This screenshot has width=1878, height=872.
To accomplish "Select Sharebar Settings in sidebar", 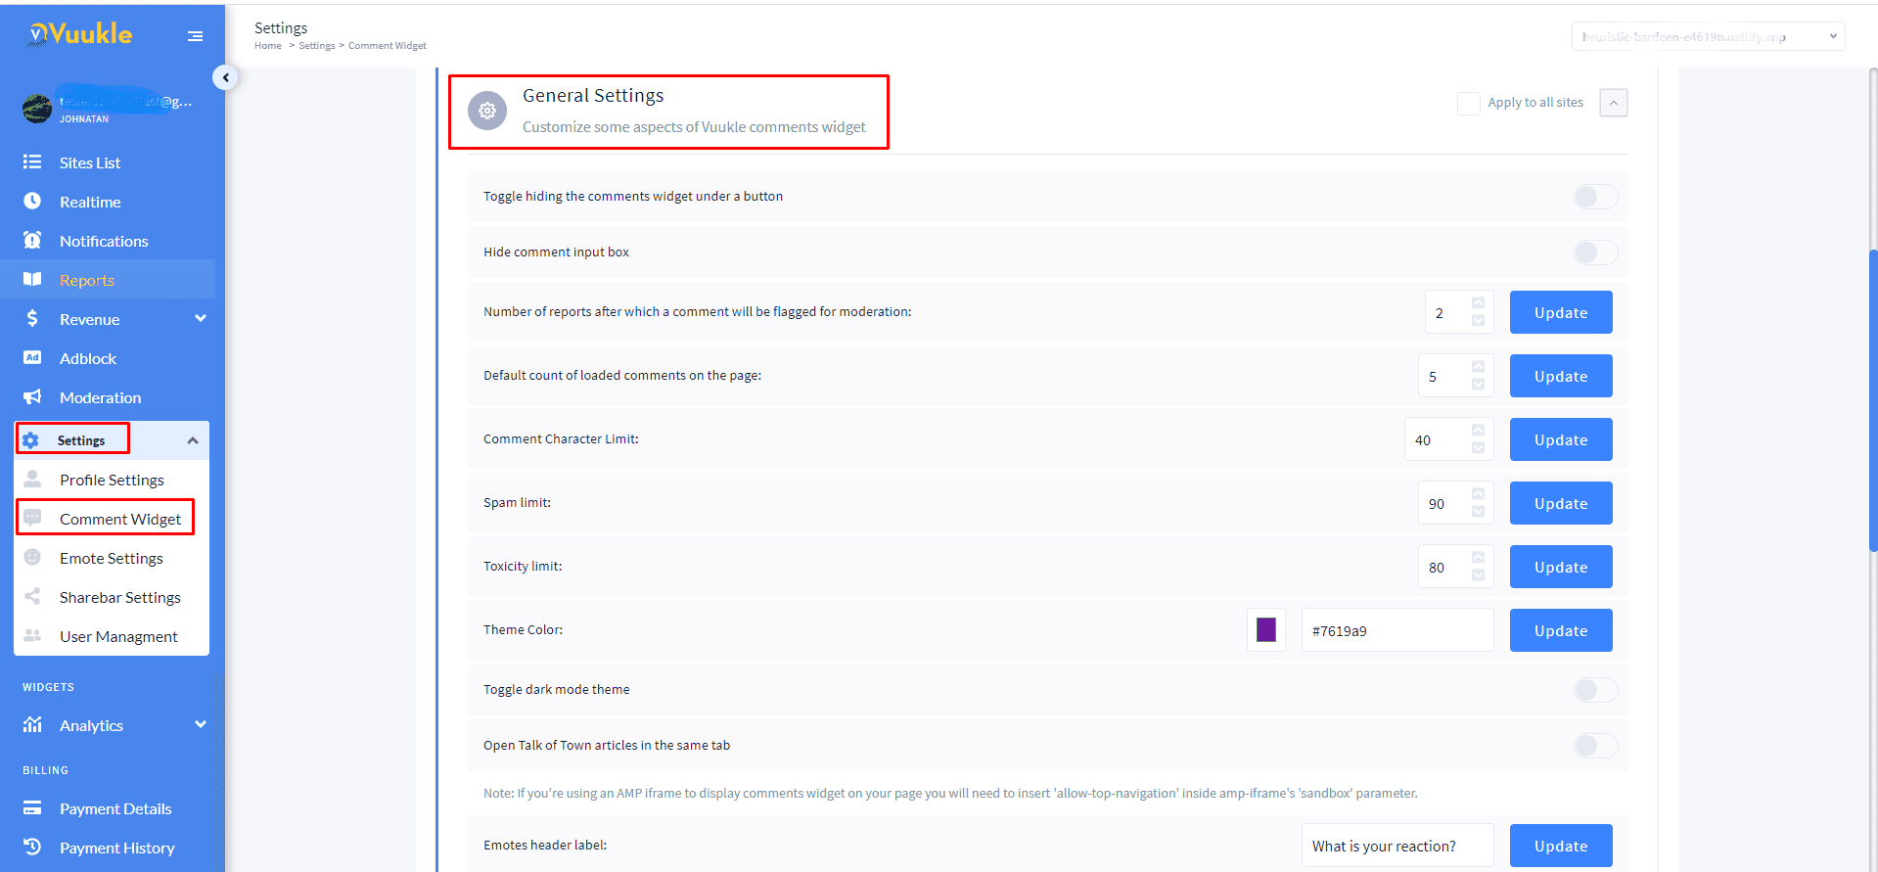I will click(x=119, y=597).
